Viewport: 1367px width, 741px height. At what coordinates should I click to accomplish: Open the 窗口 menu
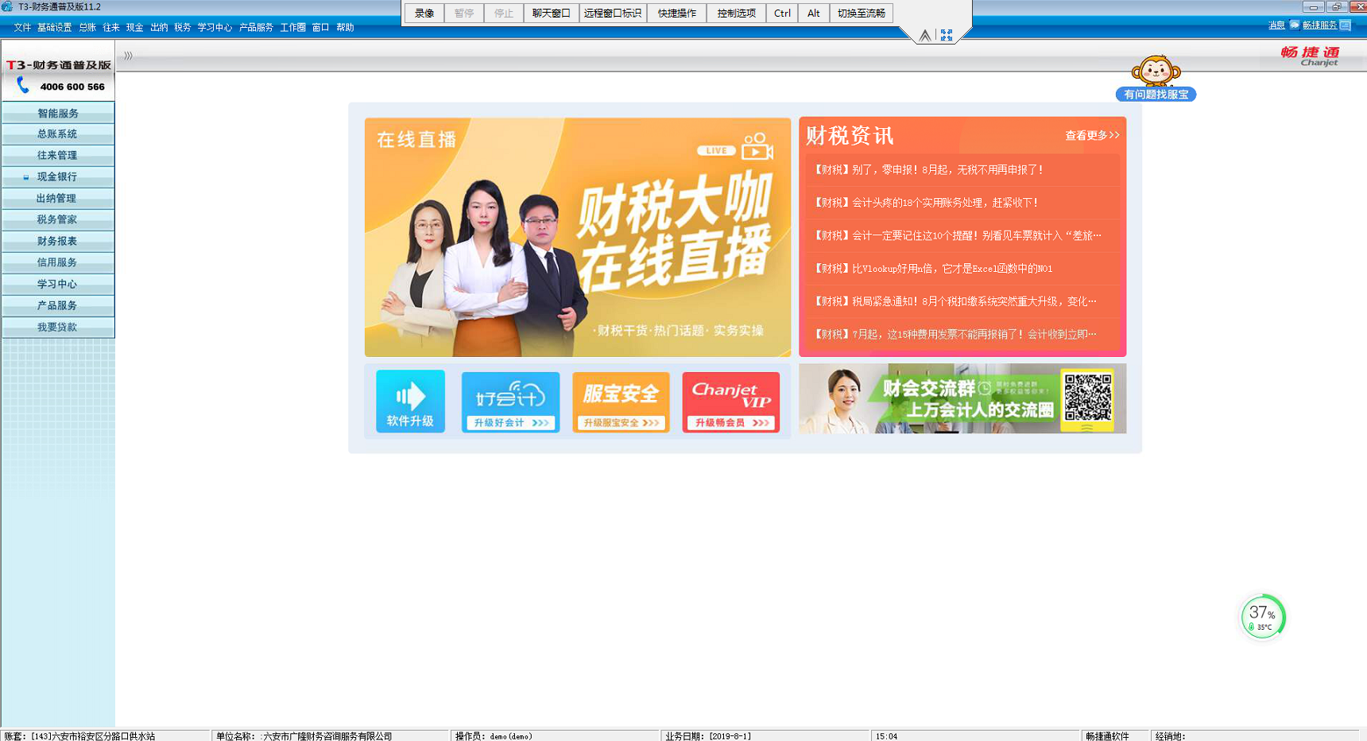point(320,27)
